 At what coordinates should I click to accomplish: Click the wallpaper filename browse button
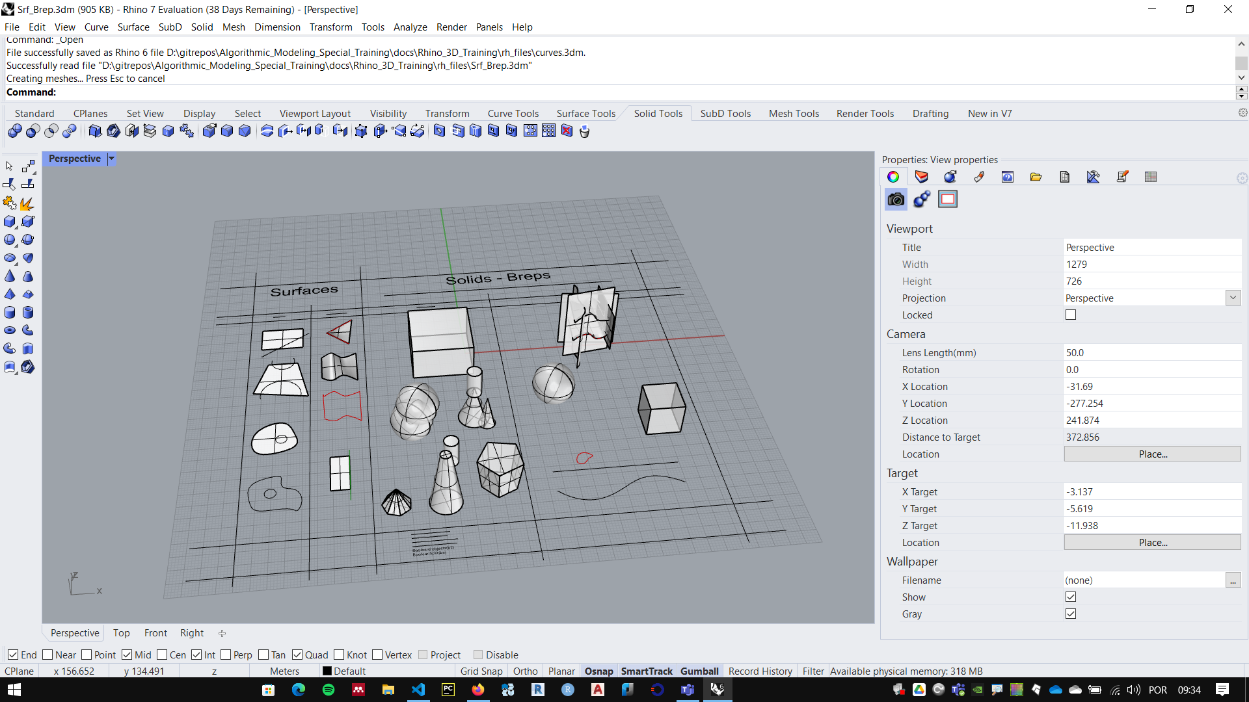coord(1233,580)
